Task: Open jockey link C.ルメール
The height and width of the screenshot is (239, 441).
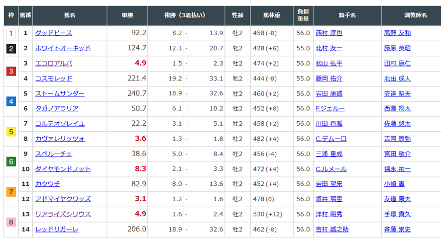Action: (331, 169)
